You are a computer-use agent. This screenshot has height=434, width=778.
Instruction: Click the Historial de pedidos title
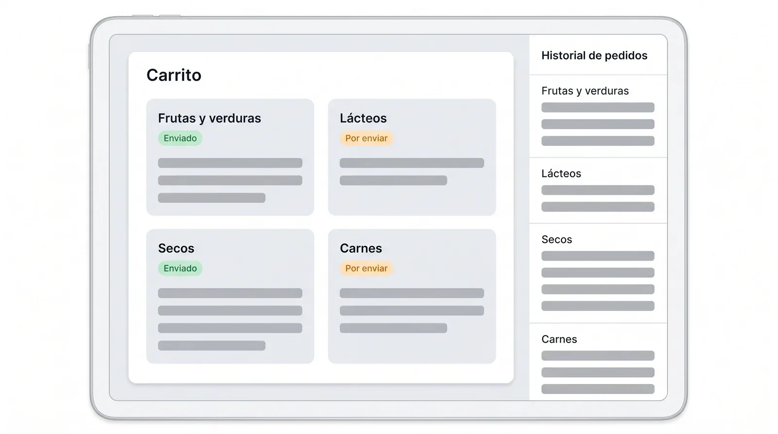click(594, 55)
